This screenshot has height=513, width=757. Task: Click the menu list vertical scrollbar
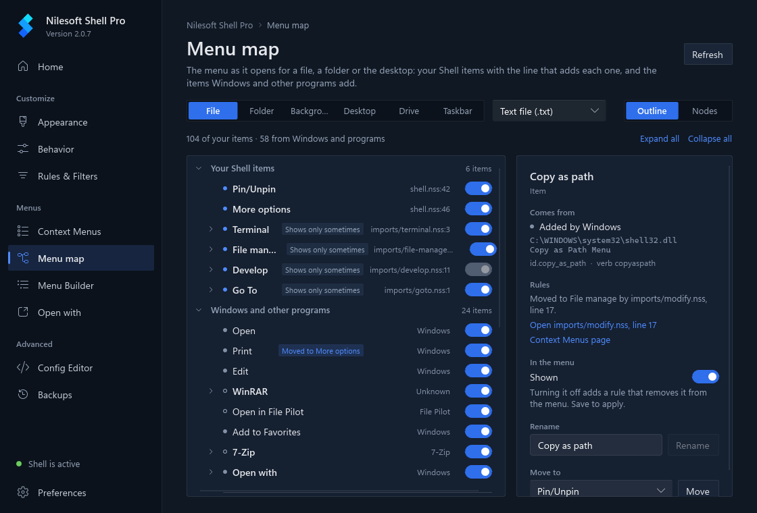499,247
